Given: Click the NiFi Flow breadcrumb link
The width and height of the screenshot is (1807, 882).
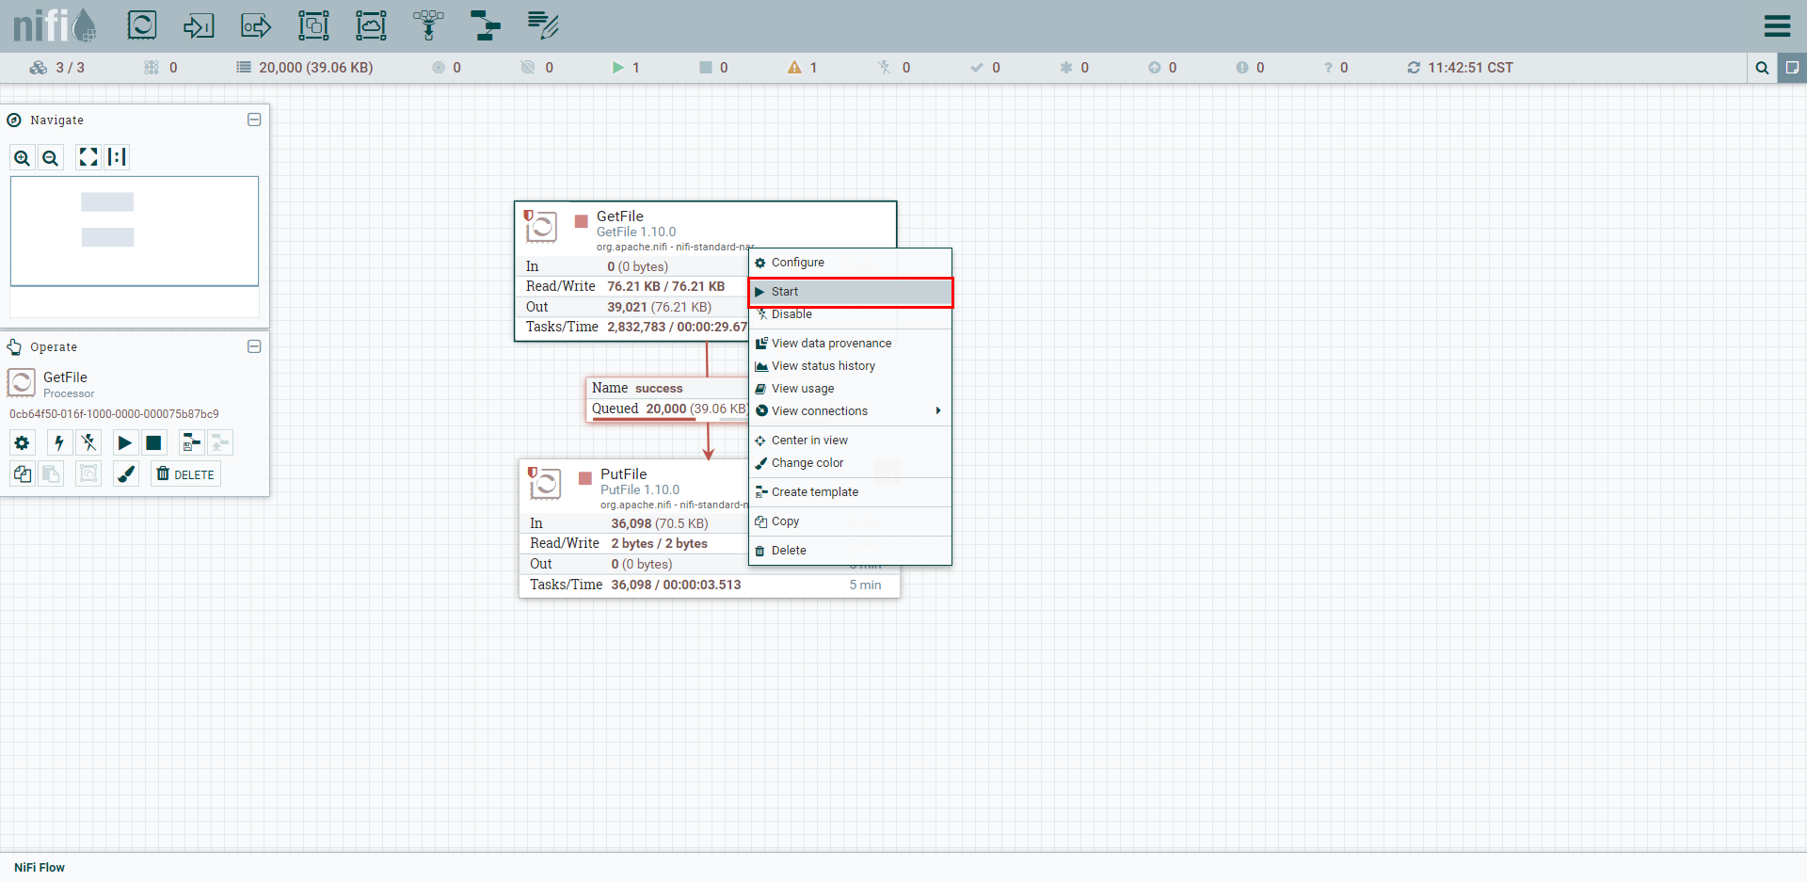Looking at the screenshot, I should [x=40, y=868].
